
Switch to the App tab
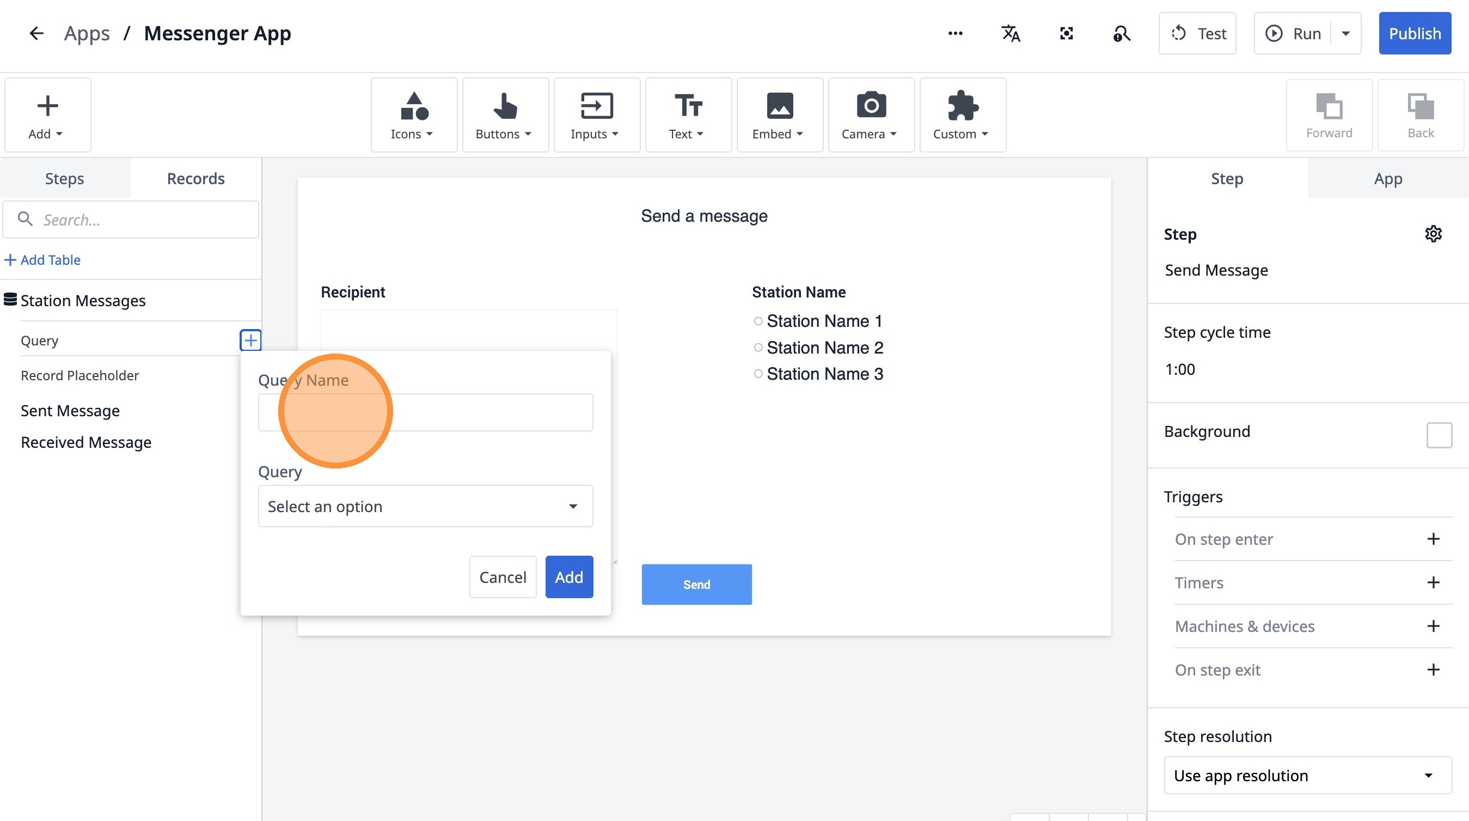[x=1387, y=179]
